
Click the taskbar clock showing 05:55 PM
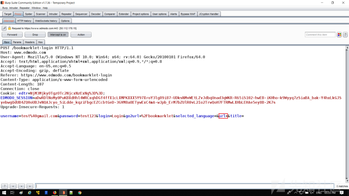330,193
